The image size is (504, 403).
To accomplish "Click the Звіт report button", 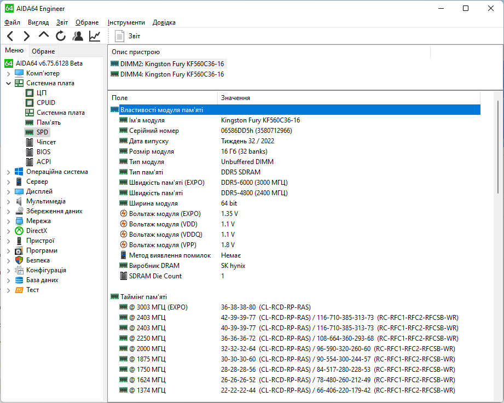I will [x=128, y=36].
